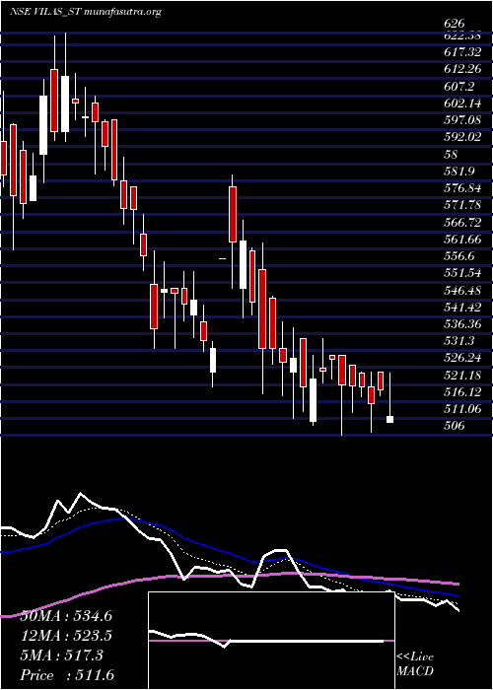Image resolution: width=493 pixels, height=690 pixels.
Task: Select the 597.08 price axis label
Action: coord(462,120)
